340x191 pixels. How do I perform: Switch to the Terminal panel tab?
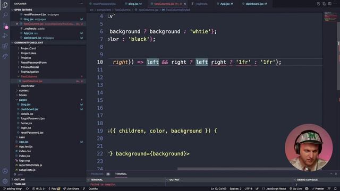click(x=121, y=174)
